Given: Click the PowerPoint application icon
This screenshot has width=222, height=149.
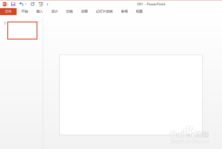Looking at the screenshot, I should (5, 4).
